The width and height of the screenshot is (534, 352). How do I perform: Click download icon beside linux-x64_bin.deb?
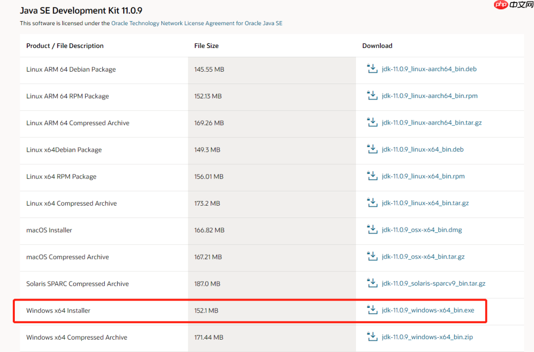click(x=372, y=149)
